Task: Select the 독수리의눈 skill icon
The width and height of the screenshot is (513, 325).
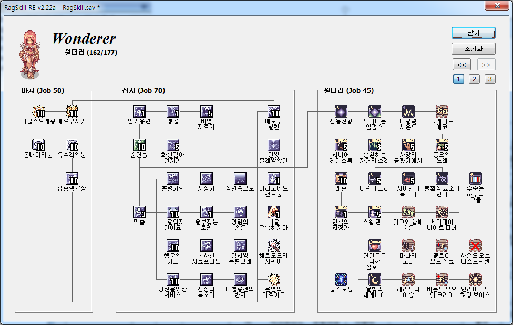Action: [x=72, y=145]
